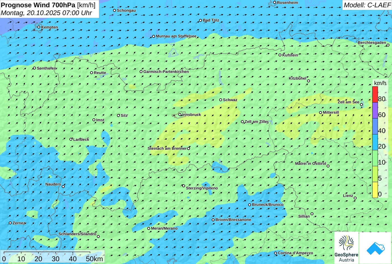392x264 pixels.
Task: Click the Schwaz city label
Action: tap(230, 100)
